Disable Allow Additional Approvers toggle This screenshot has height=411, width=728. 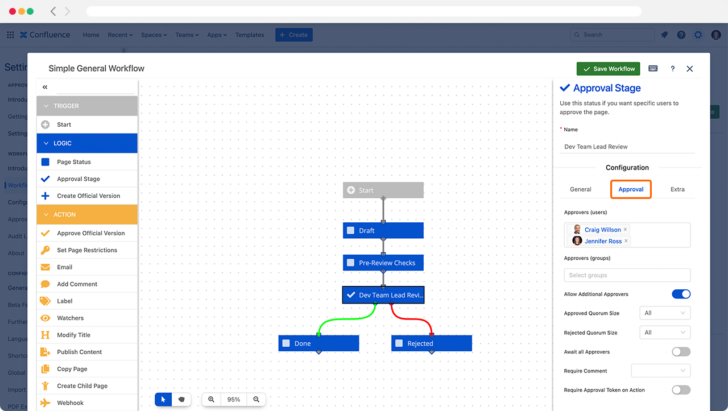coord(681,294)
